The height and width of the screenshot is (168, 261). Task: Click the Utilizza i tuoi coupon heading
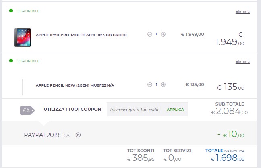coord(72,109)
